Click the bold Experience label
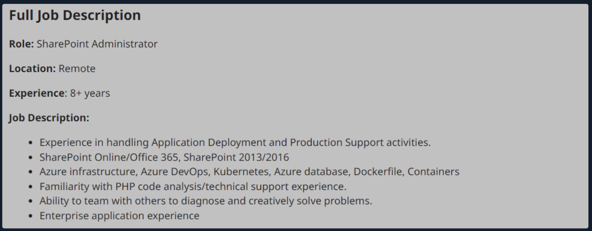Image resolution: width=592 pixels, height=231 pixels. click(38, 93)
